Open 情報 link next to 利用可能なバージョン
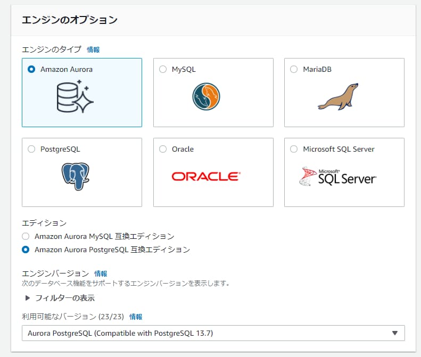 [136, 317]
